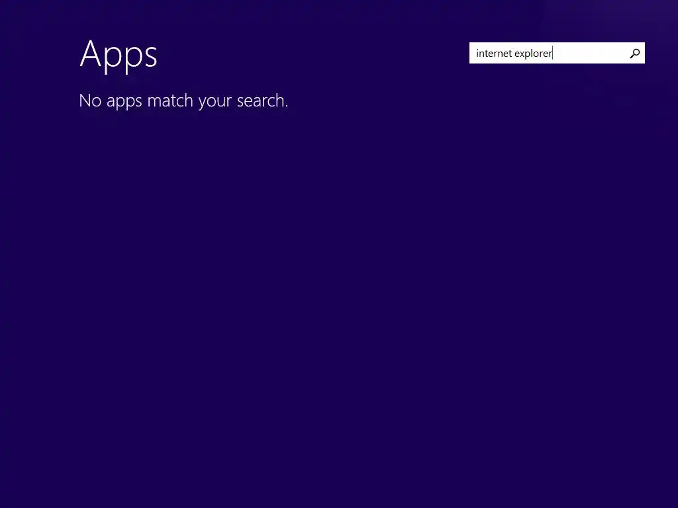Viewport: 678px width, 508px height.
Task: Click the 'No apps match your search.' message
Action: point(183,101)
